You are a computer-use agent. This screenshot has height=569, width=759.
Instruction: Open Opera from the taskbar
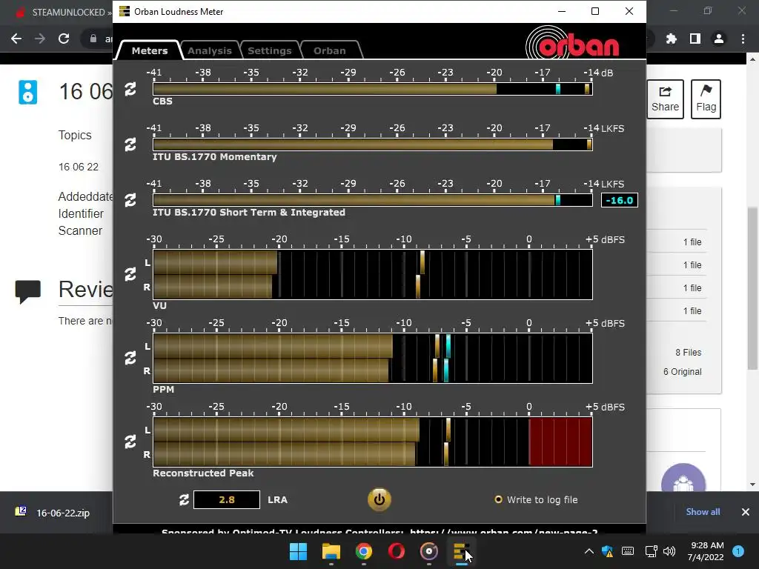[x=397, y=551]
